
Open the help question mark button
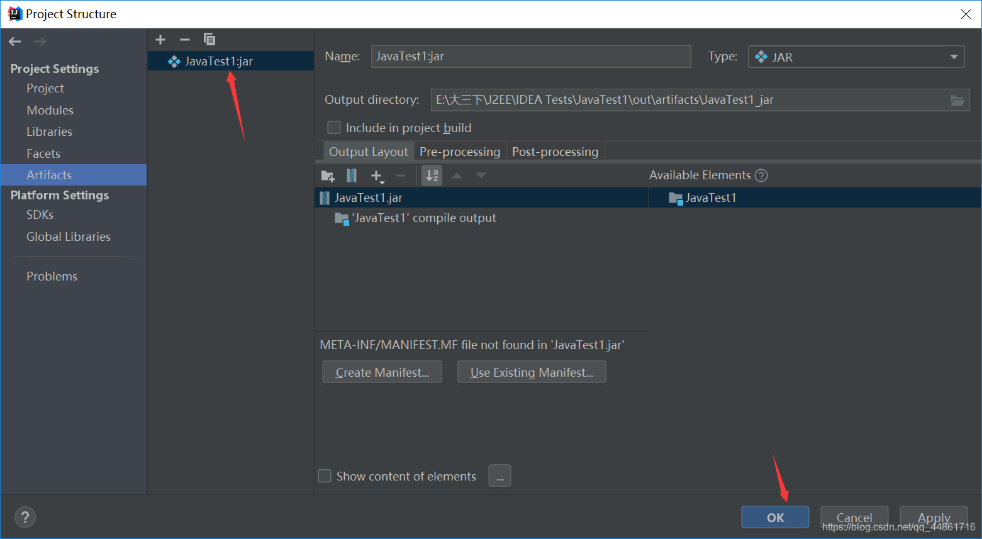coord(25,517)
